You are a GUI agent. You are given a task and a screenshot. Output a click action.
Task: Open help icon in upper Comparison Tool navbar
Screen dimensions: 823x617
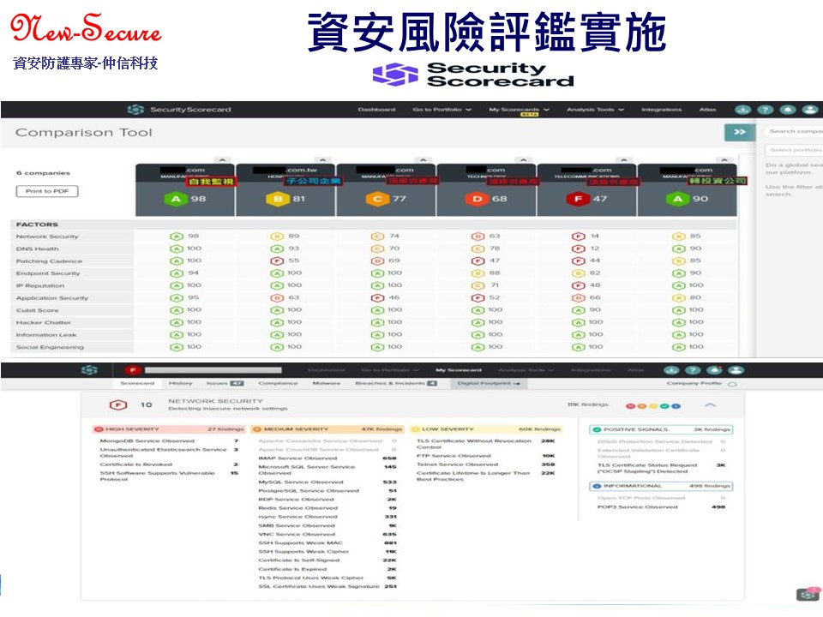(x=766, y=110)
